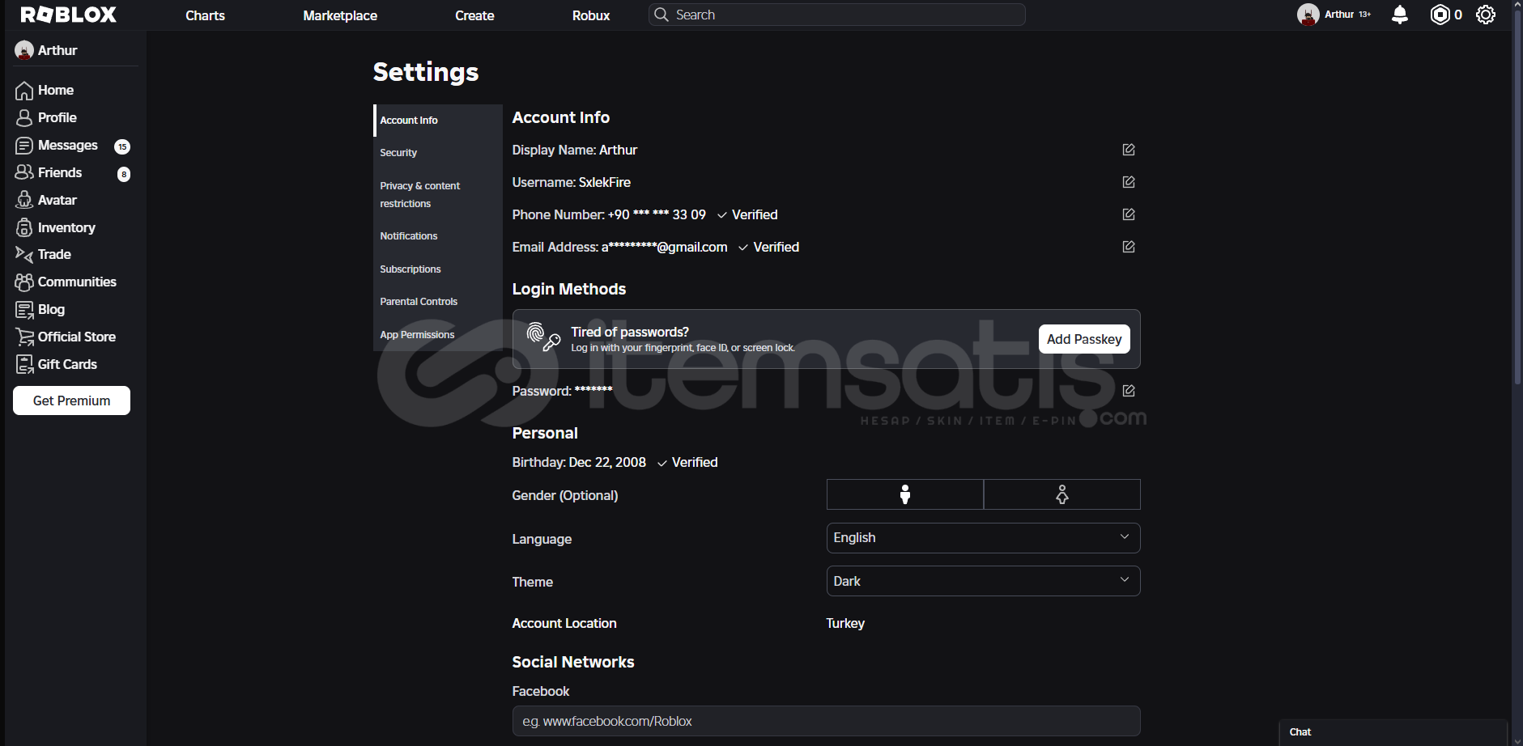Screen dimensions: 1523x746
Task: Click the Friends request count badge
Action: coord(124,174)
